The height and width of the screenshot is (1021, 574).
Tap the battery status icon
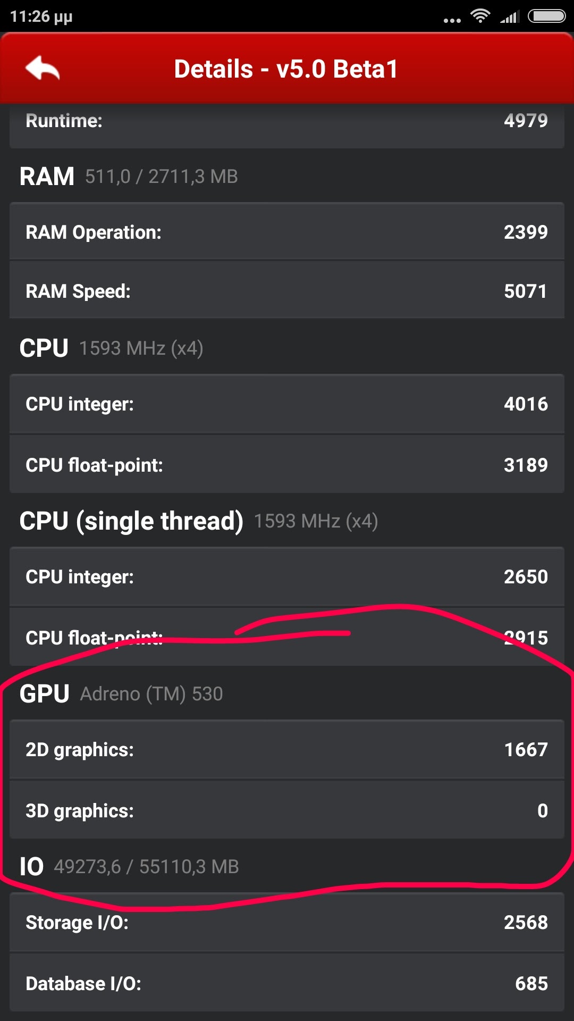tap(546, 16)
